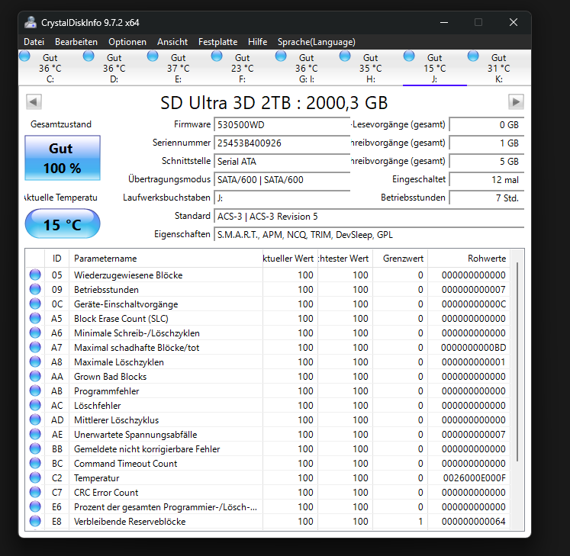Select the G: I: drive tab
This screenshot has width=570, height=556.
pyautogui.click(x=306, y=68)
